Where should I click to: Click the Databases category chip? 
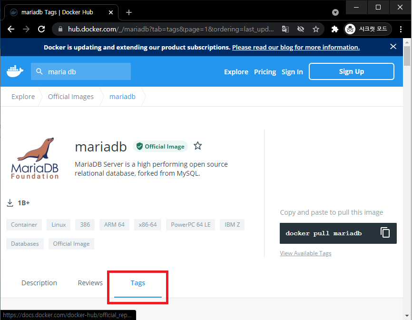pyautogui.click(x=25, y=244)
